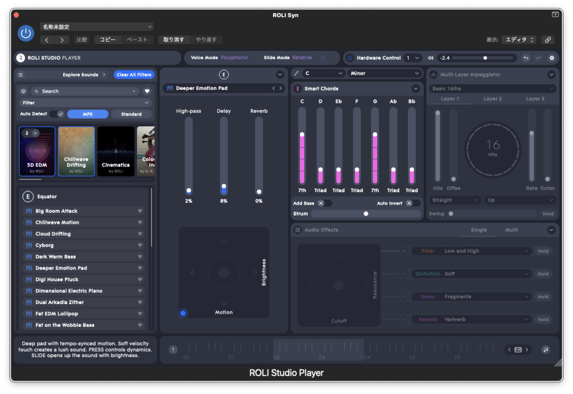Select the Chillwave Drifting sound pack thumbnail
This screenshot has height=394, width=573.
point(76,151)
